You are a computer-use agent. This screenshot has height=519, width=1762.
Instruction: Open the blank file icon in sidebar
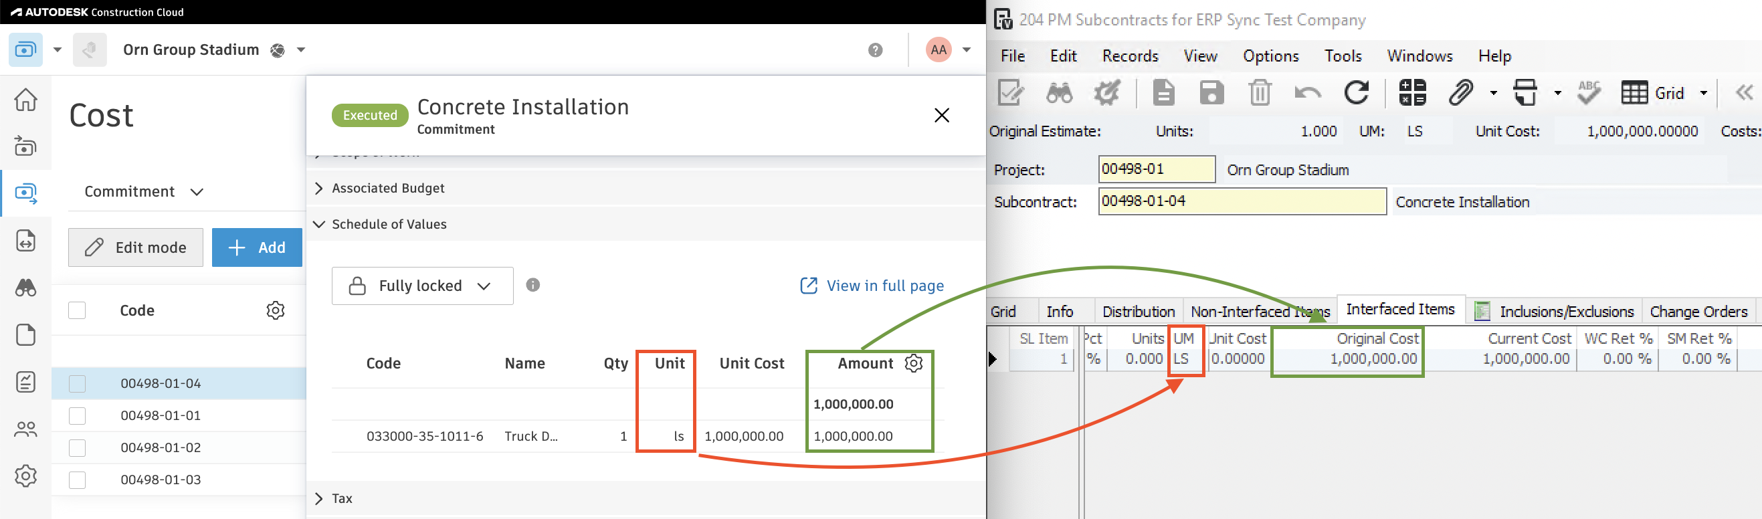point(25,335)
